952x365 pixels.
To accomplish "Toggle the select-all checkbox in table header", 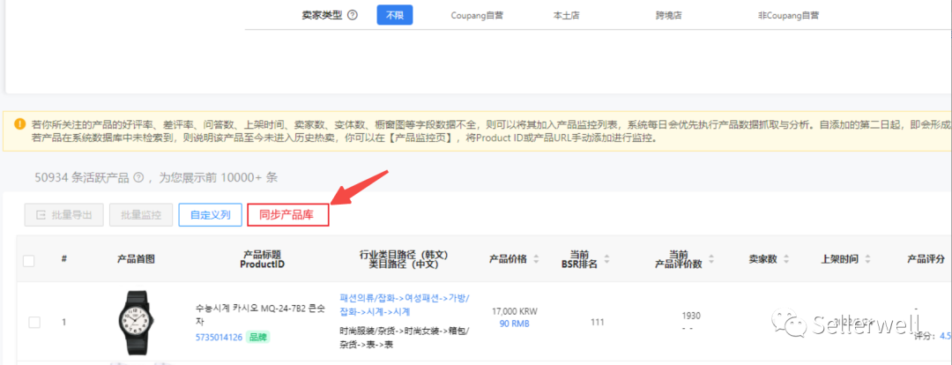I will (x=28, y=261).
